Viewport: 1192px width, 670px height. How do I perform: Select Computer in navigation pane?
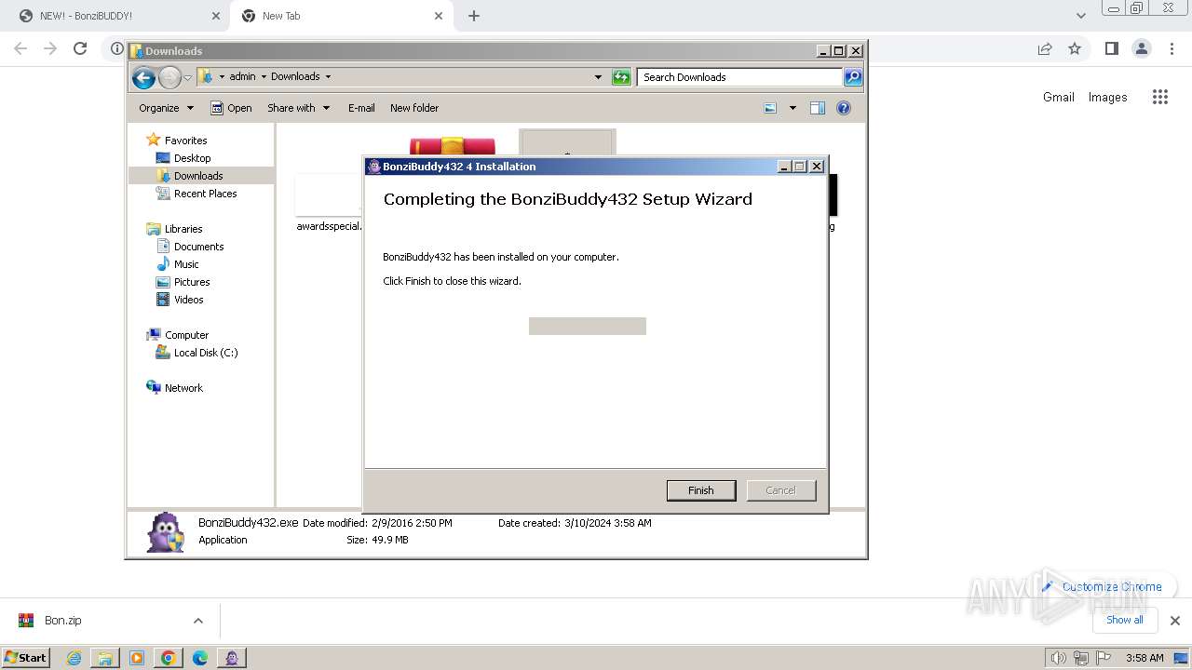186,335
